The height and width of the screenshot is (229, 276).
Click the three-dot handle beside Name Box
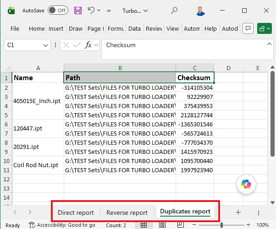(x=55, y=45)
